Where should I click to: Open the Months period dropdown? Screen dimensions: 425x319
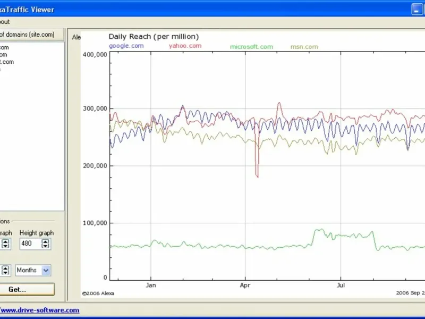tap(46, 270)
